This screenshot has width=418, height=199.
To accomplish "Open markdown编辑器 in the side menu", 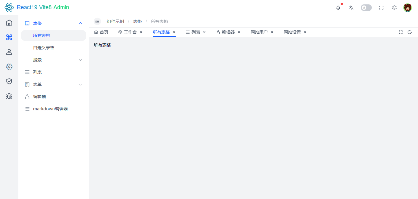I will pyautogui.click(x=54, y=109).
